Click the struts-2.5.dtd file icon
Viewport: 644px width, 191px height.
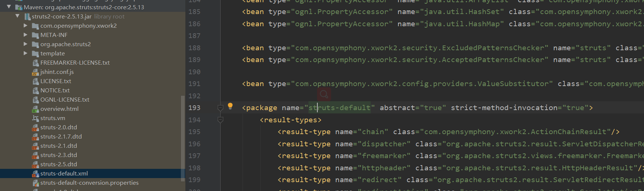tap(35, 164)
